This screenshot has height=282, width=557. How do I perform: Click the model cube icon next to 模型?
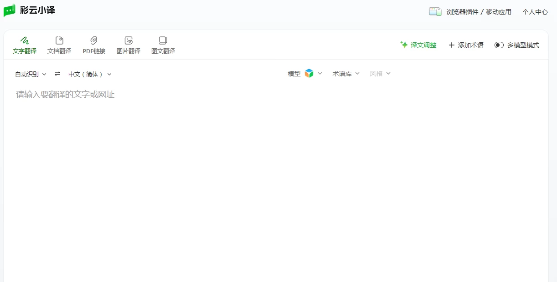309,73
